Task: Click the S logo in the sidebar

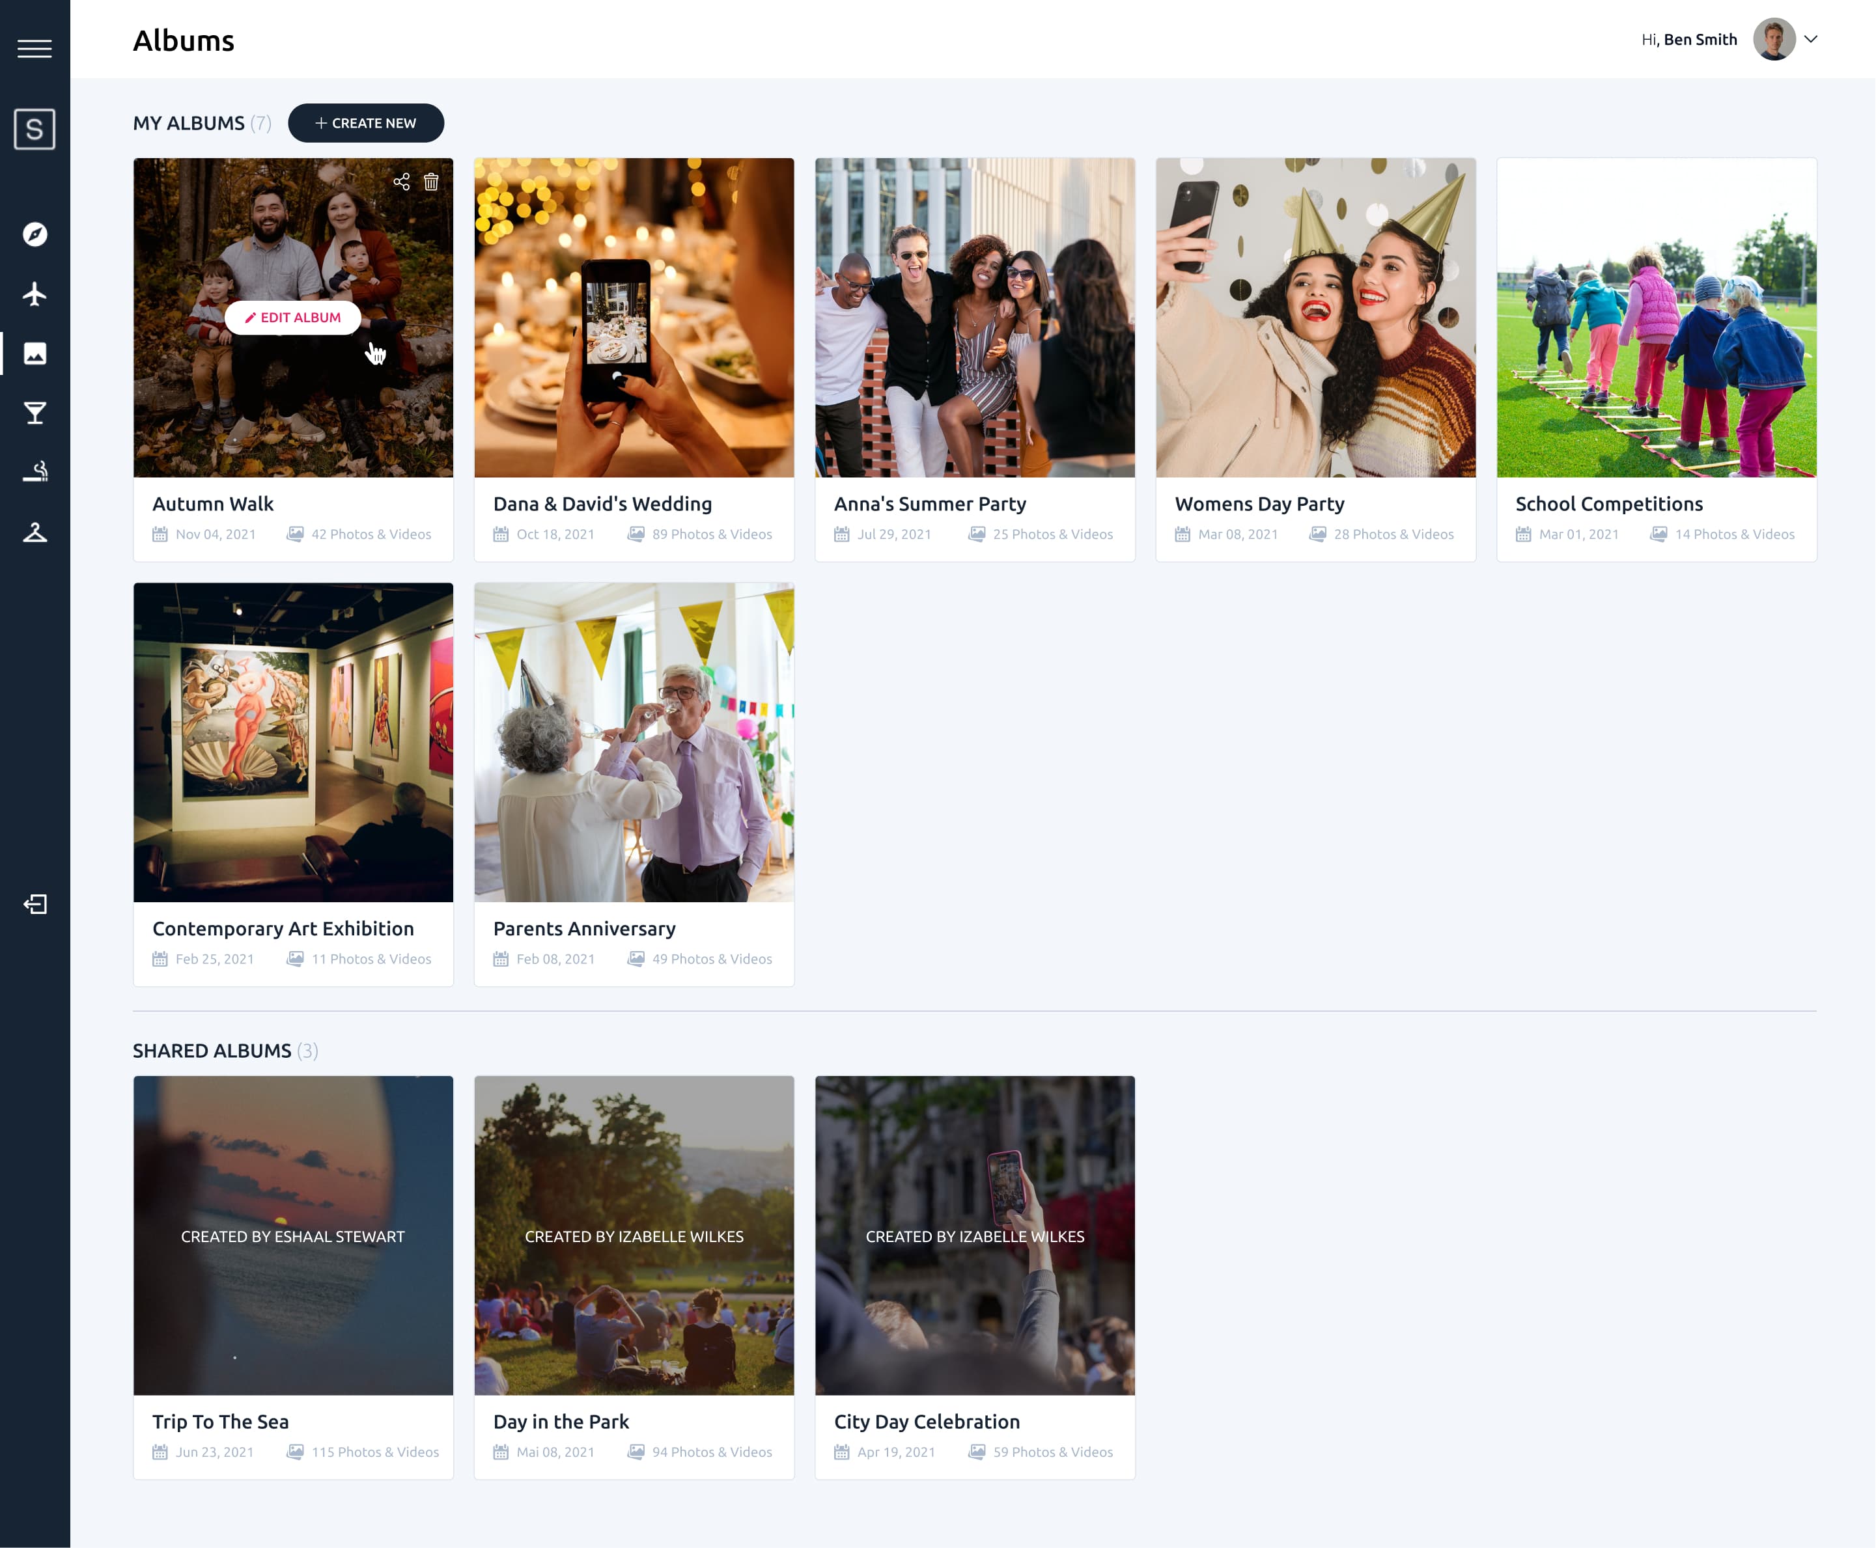Action: (35, 130)
